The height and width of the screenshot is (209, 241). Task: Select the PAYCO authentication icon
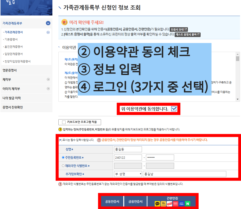(x=169, y=203)
